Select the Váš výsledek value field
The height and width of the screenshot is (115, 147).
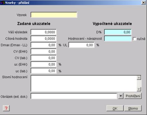(44, 32)
